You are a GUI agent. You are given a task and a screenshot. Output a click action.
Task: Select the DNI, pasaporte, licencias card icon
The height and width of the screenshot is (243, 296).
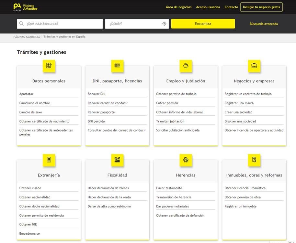pos(117,66)
